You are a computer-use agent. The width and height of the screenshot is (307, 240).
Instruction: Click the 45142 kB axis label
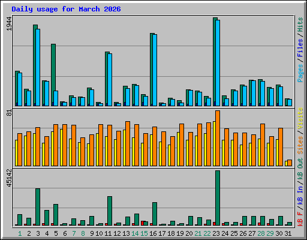click(9, 178)
